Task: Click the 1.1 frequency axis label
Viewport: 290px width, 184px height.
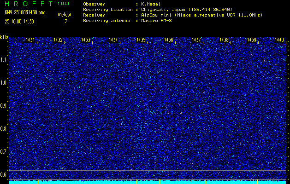Action: click(4, 60)
